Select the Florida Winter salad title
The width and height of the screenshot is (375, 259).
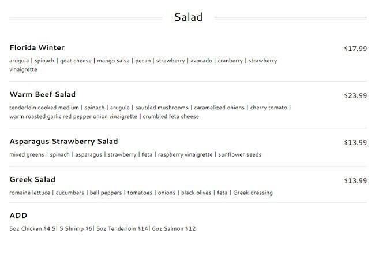37,47
